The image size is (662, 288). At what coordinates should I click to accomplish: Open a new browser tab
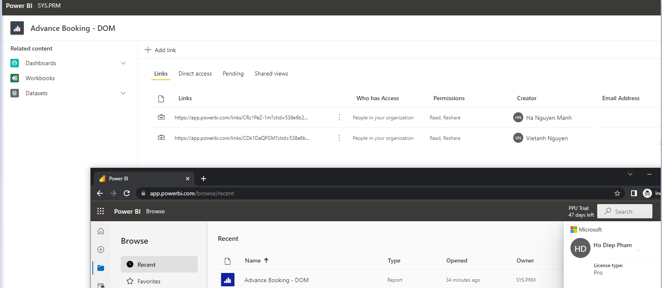click(204, 179)
